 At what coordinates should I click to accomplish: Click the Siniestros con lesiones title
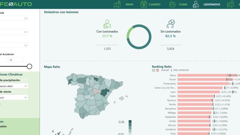[x=61, y=12]
